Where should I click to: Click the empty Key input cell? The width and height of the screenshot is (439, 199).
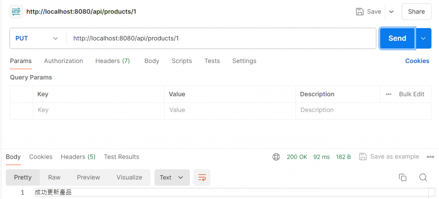pyautogui.click(x=99, y=110)
